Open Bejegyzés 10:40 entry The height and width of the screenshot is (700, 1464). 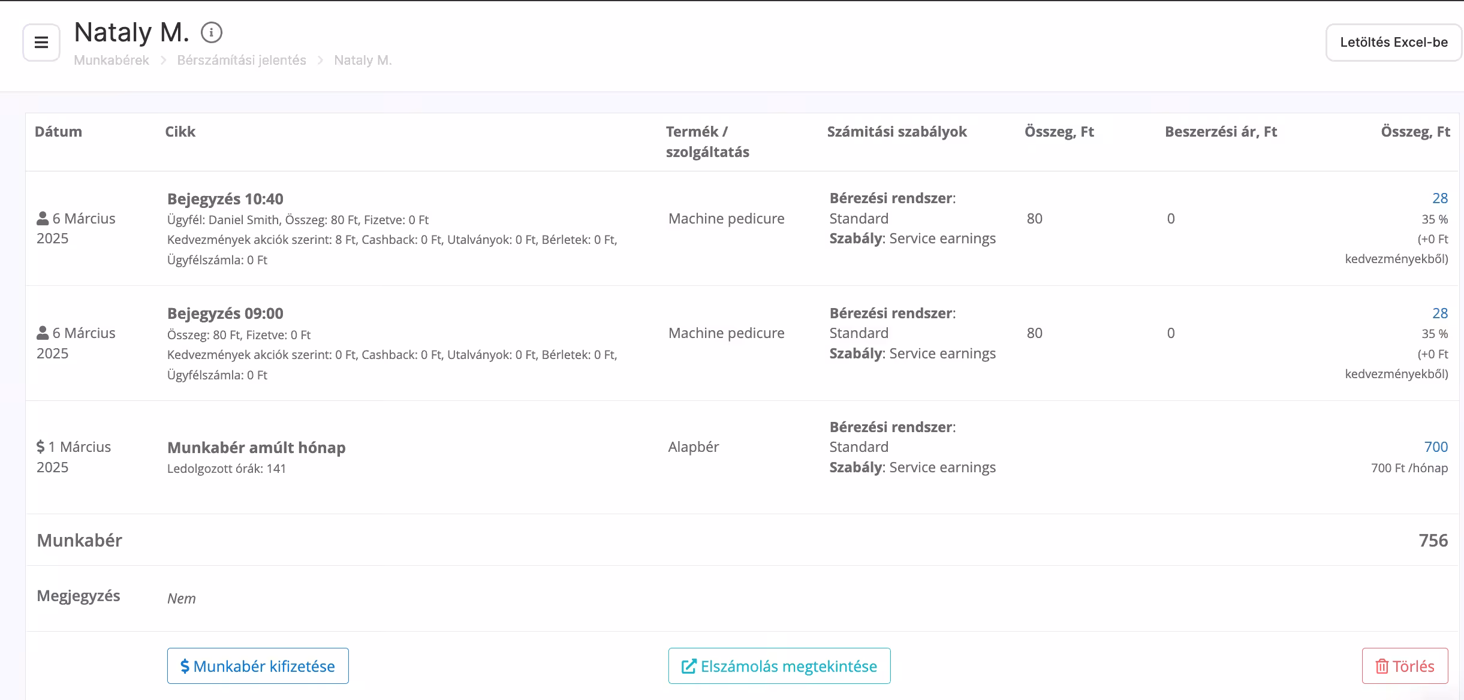click(x=225, y=199)
